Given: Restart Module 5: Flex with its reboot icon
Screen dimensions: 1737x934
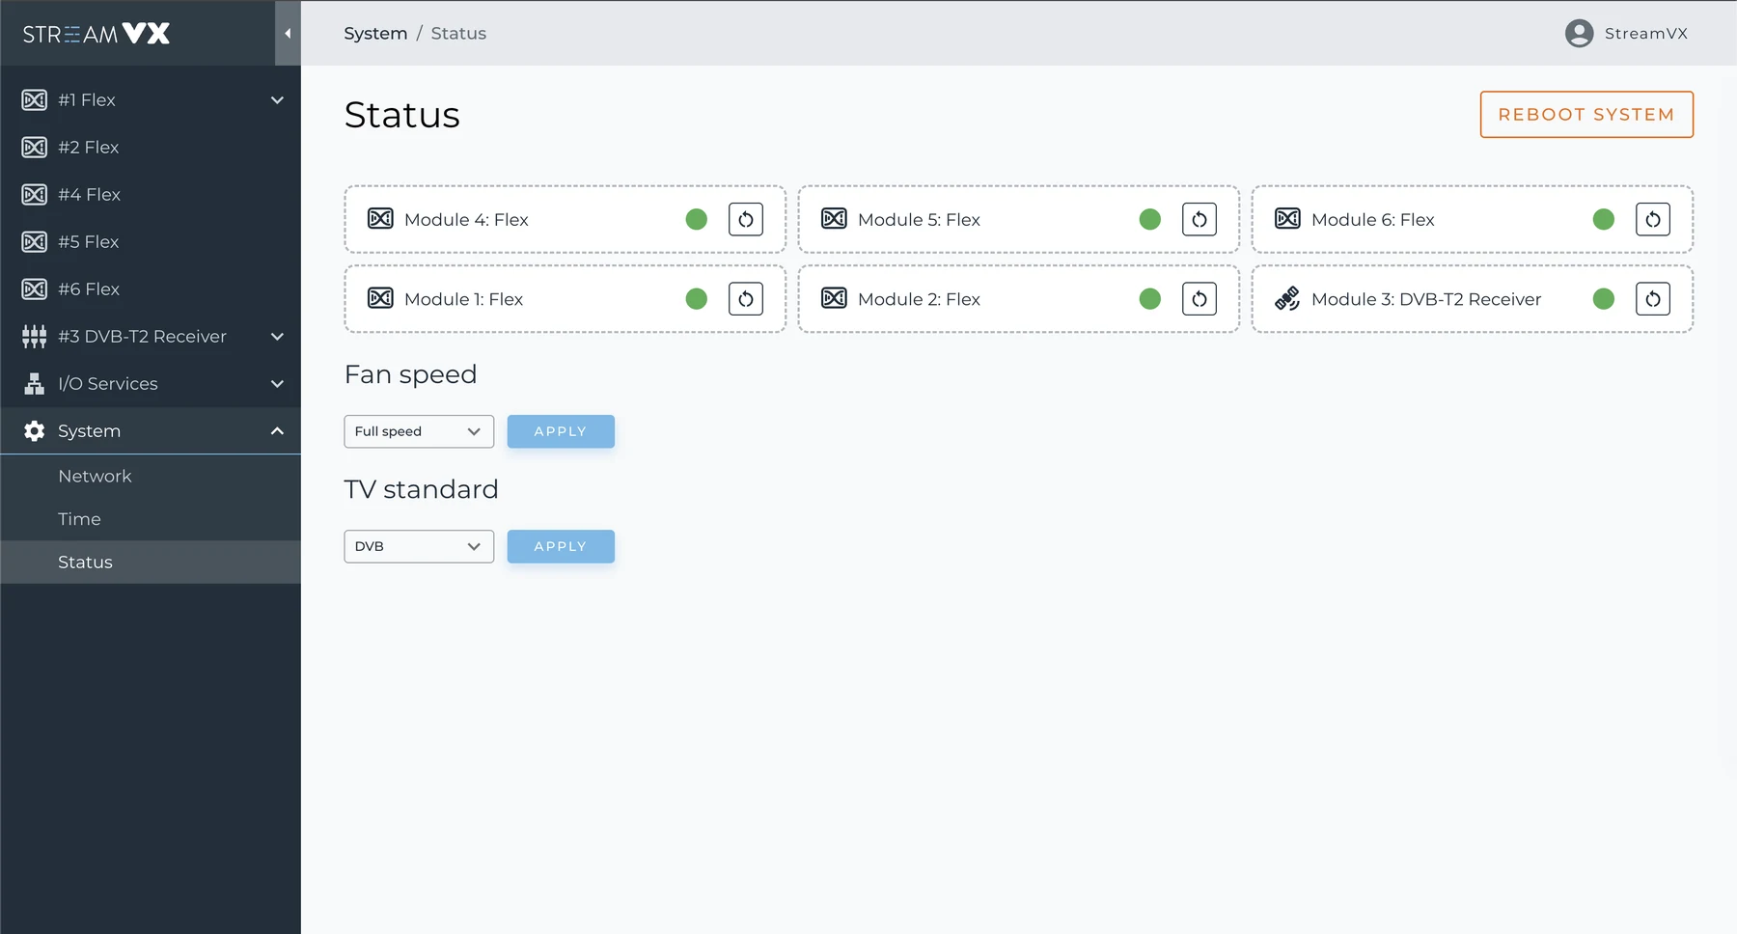Looking at the screenshot, I should pos(1199,219).
